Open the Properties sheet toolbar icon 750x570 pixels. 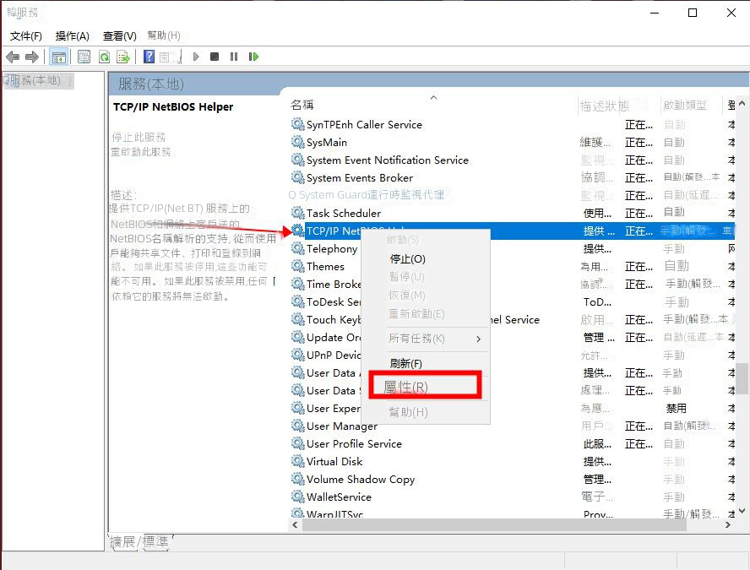click(x=84, y=57)
